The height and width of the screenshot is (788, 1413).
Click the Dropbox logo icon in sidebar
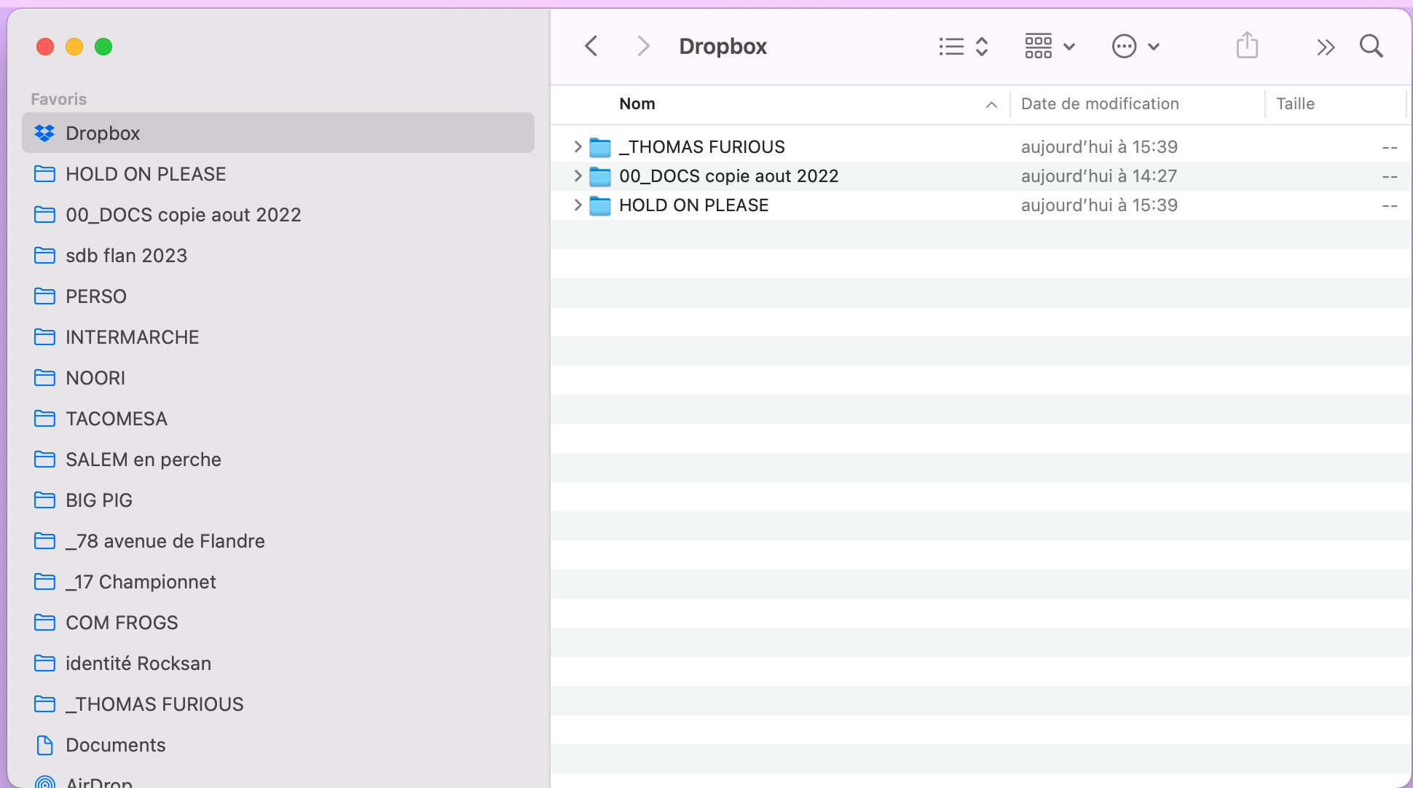tap(44, 133)
